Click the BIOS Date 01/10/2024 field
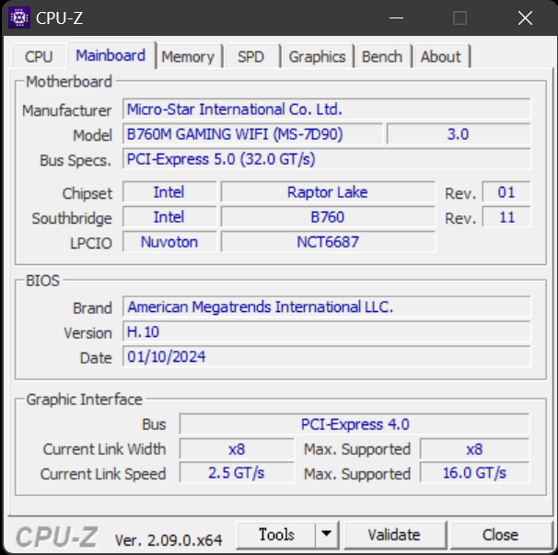Image resolution: width=558 pixels, height=555 pixels. (326, 356)
